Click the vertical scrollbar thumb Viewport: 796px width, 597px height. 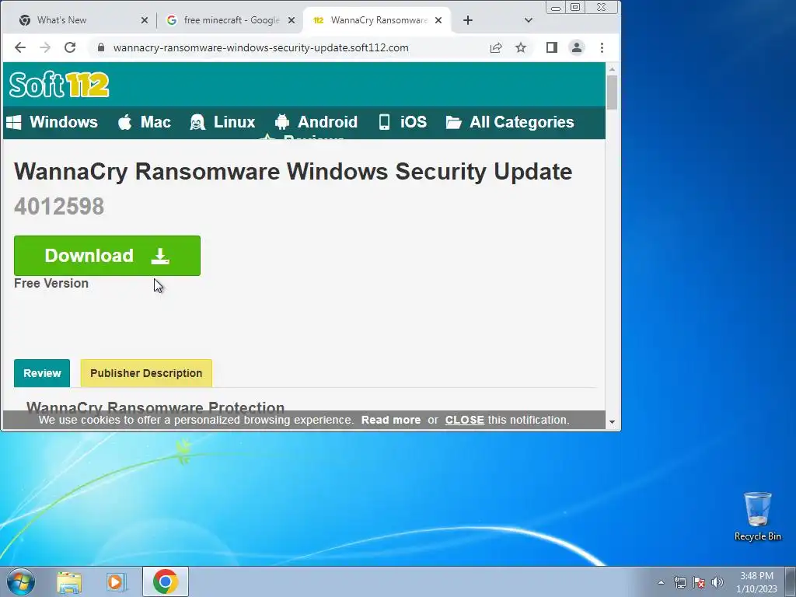[x=612, y=93]
